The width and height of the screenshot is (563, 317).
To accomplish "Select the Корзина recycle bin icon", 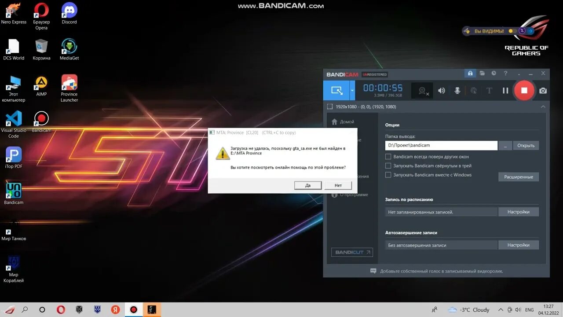I will (41, 49).
